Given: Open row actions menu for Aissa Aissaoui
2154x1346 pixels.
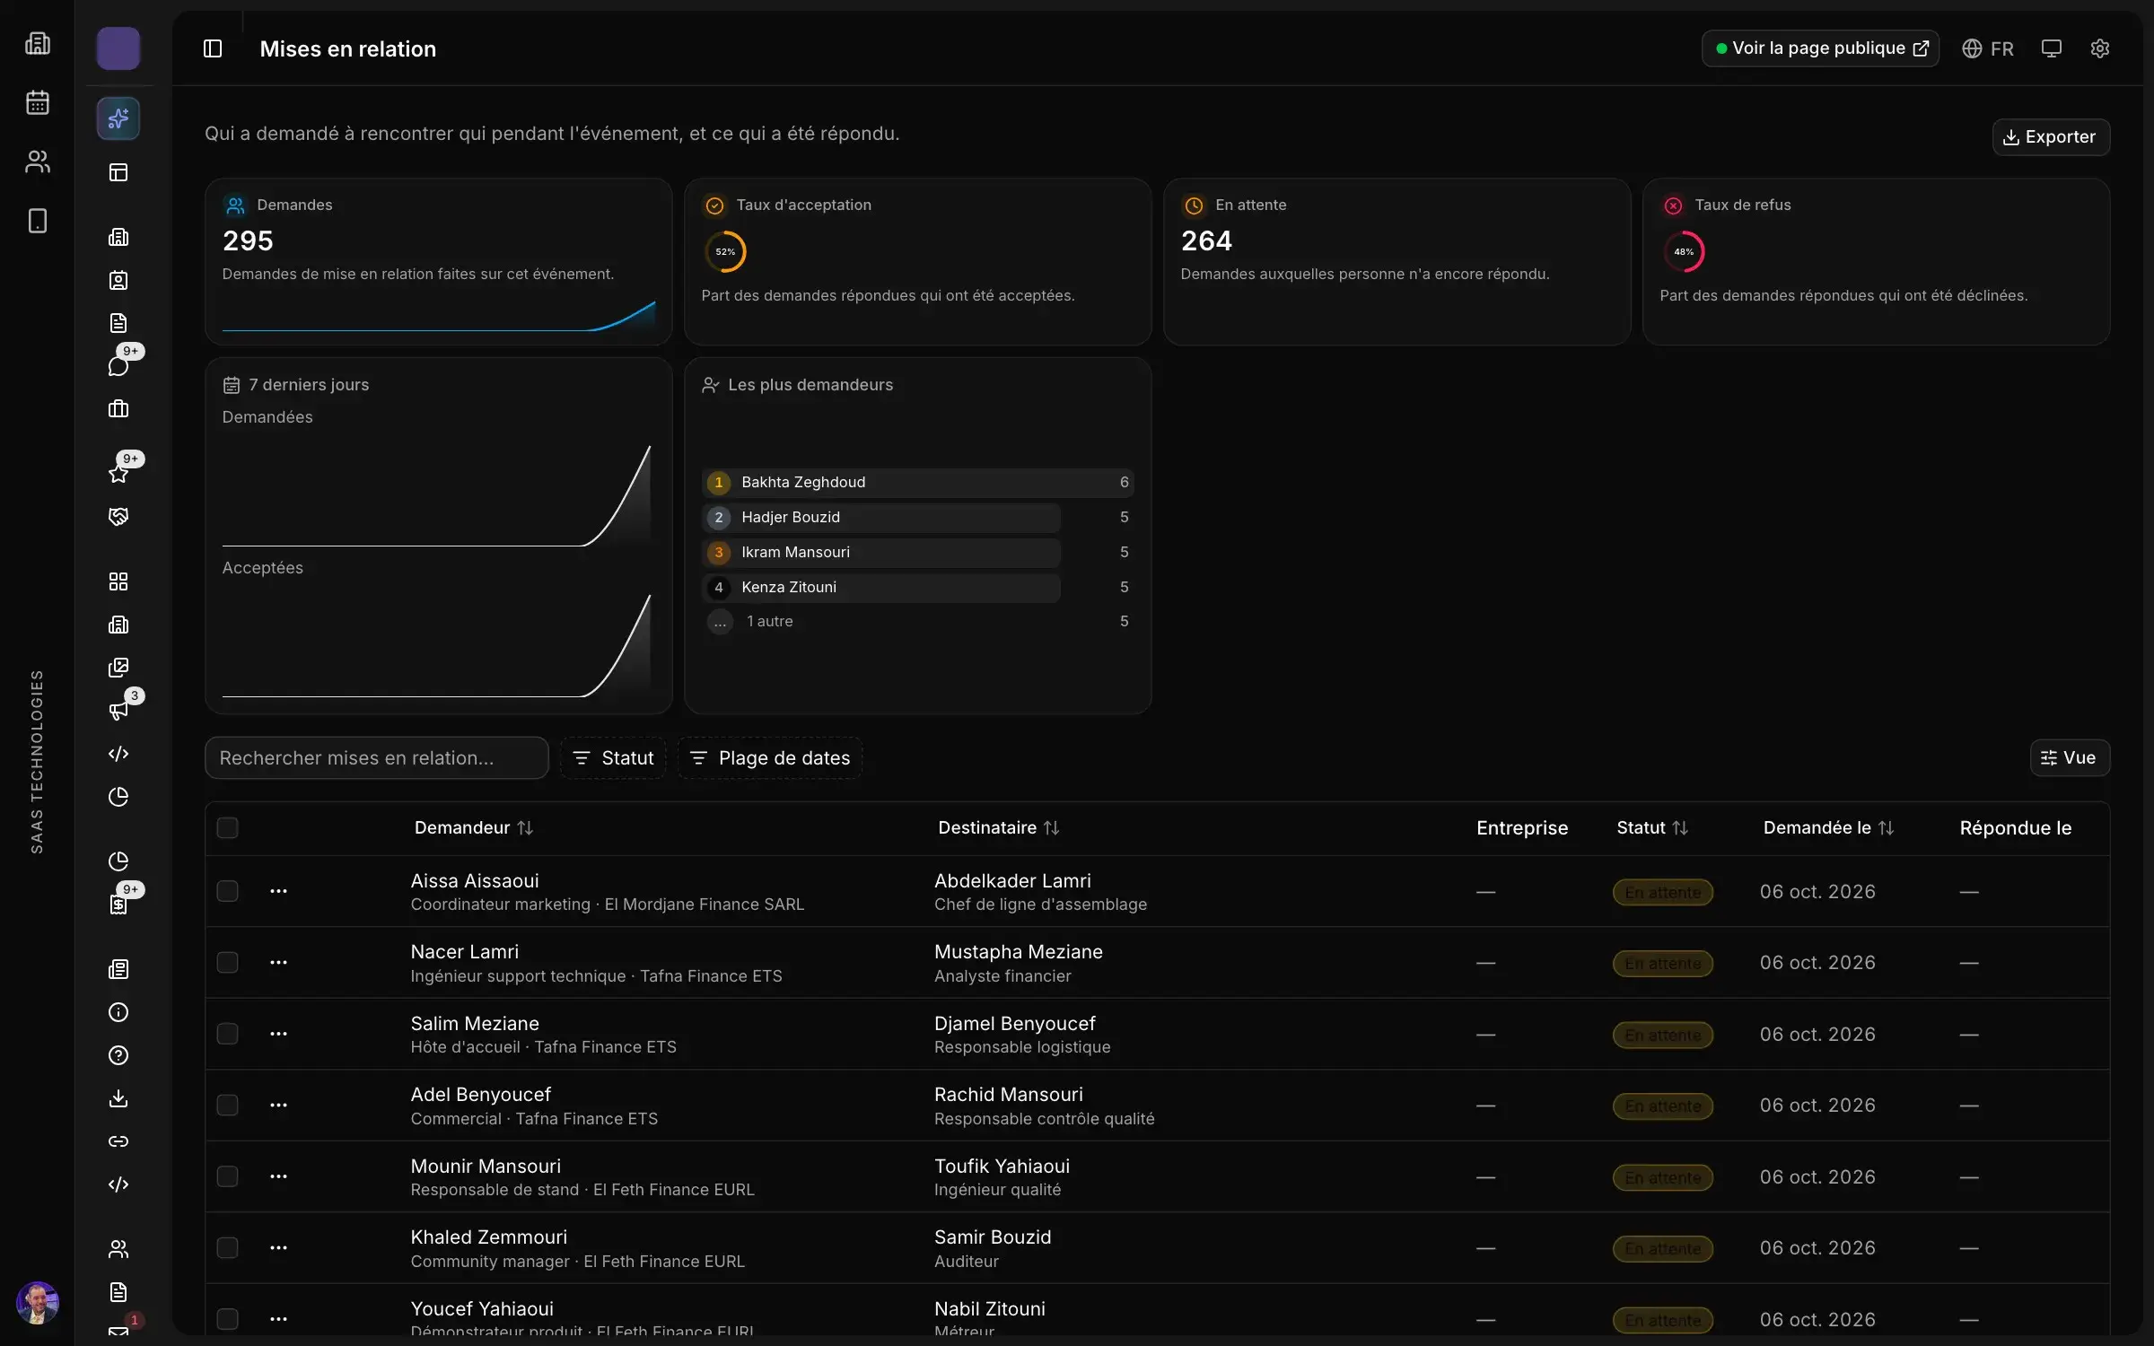Looking at the screenshot, I should tap(279, 891).
